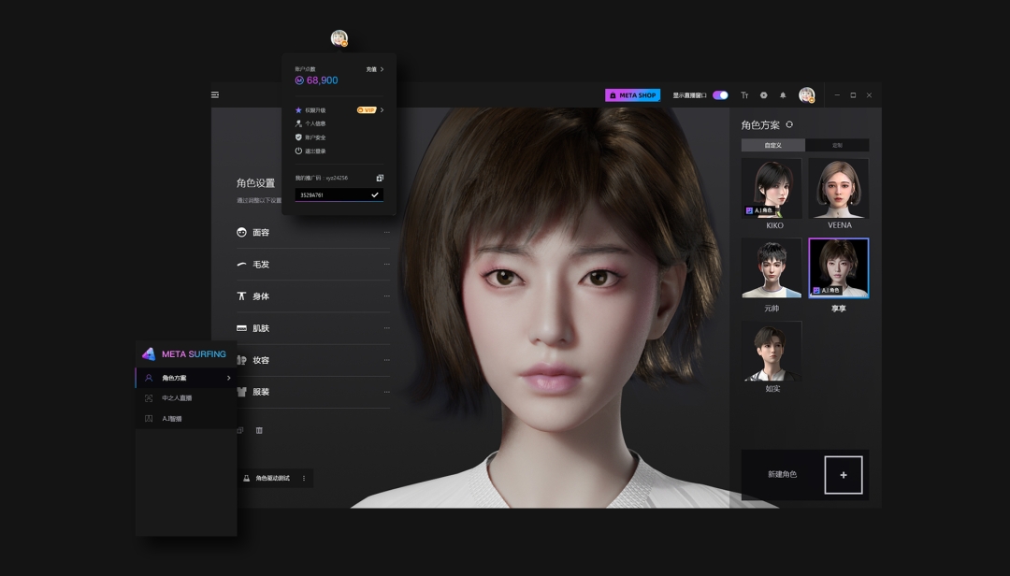Click the 35284761 code input field
Image resolution: width=1010 pixels, height=576 pixels.
pyautogui.click(x=332, y=194)
